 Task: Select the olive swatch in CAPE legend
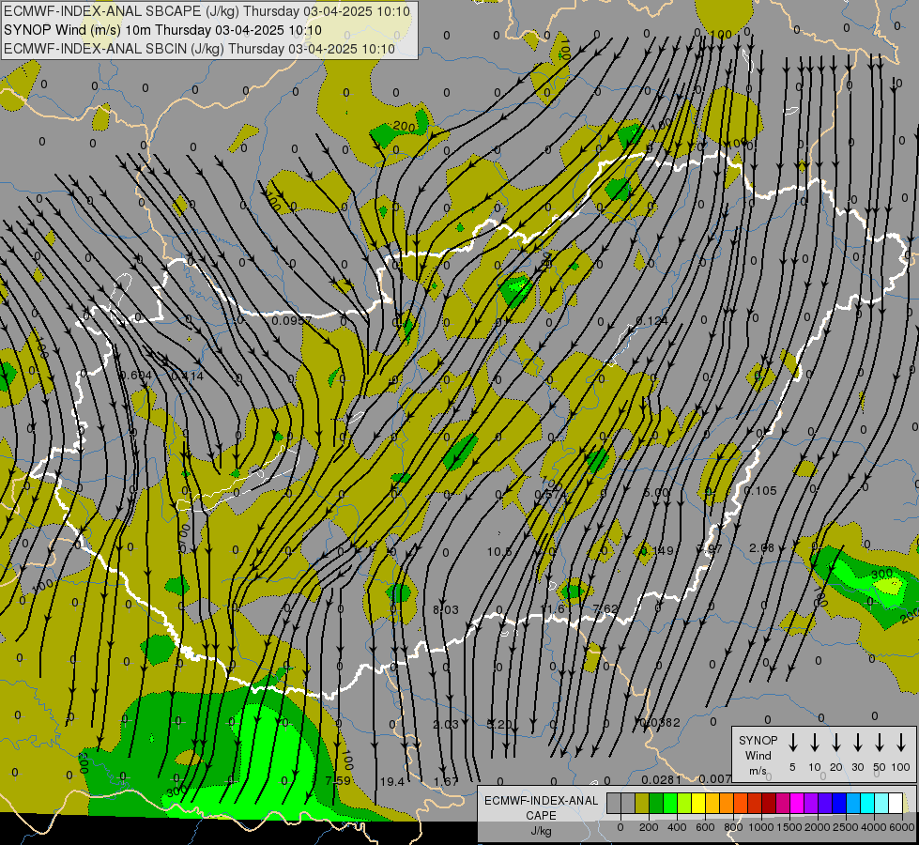(x=642, y=803)
